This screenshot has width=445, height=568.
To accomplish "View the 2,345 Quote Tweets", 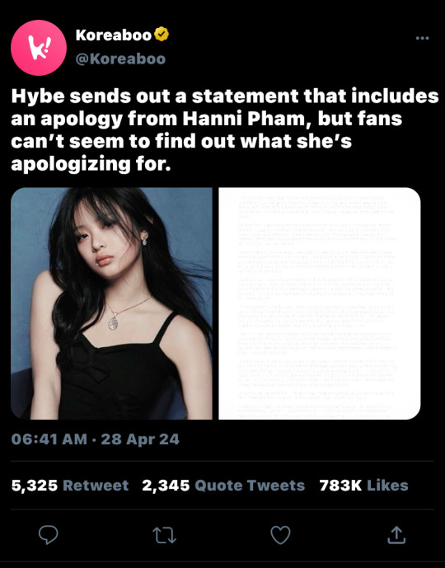I will [x=223, y=486].
